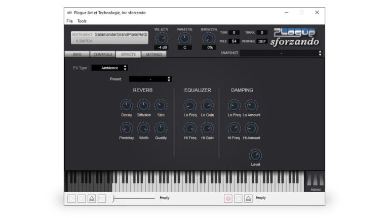Click the Reverb Decay knob
The width and height of the screenshot is (389, 218).
click(126, 106)
